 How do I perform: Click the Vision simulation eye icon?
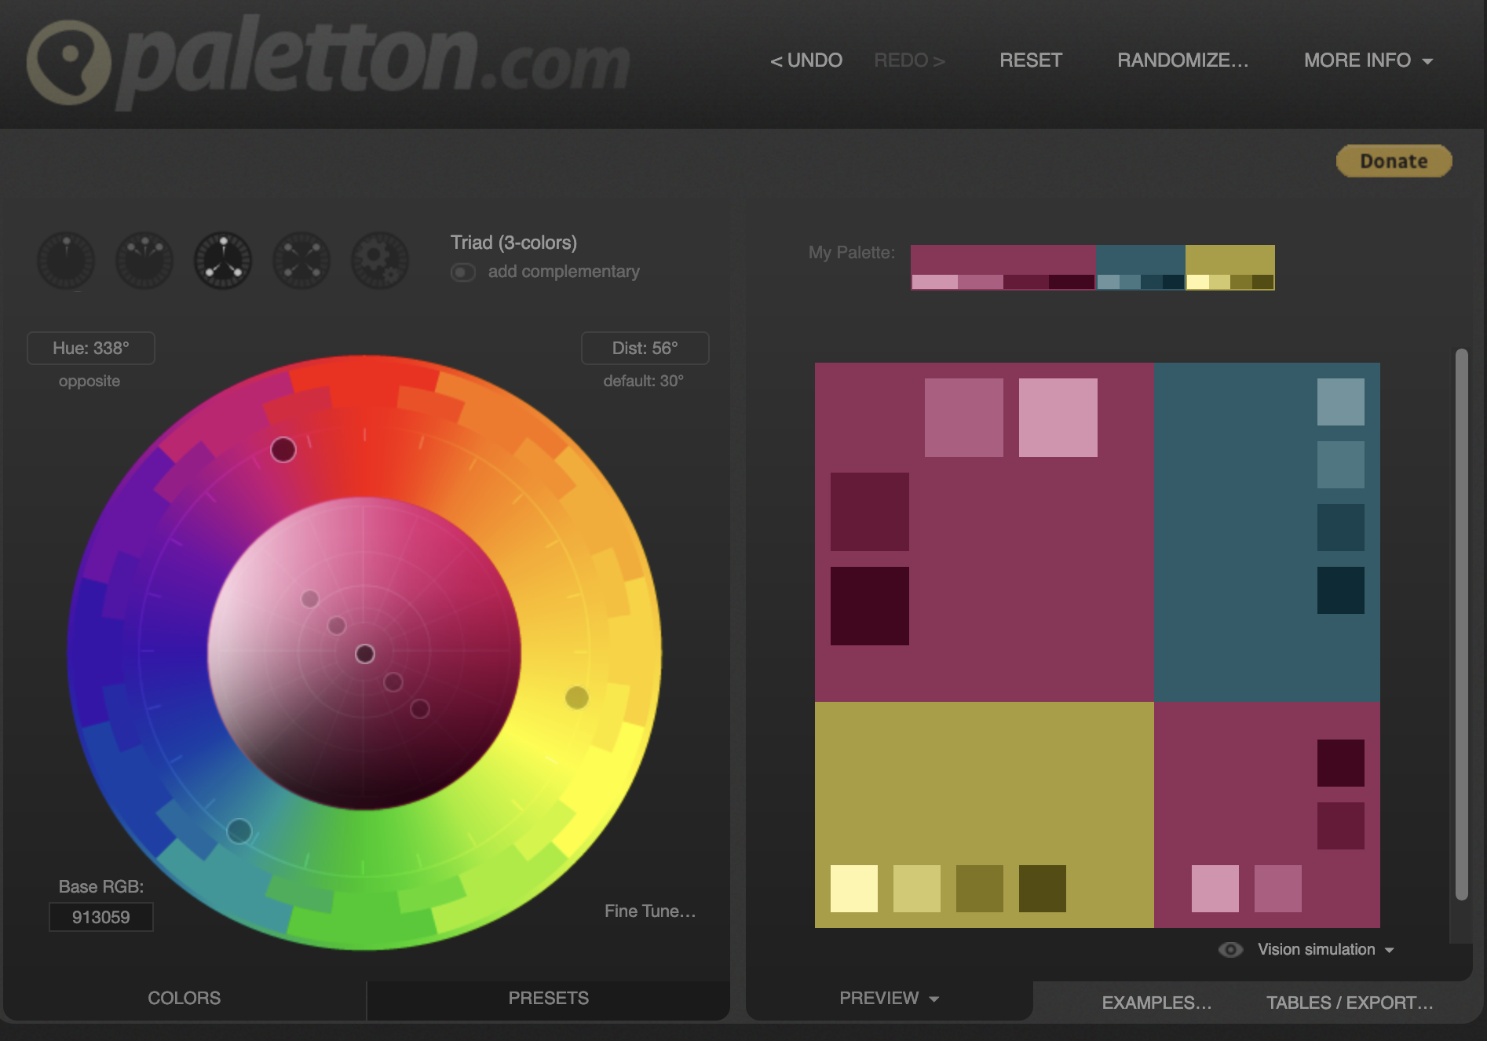pos(1230,950)
